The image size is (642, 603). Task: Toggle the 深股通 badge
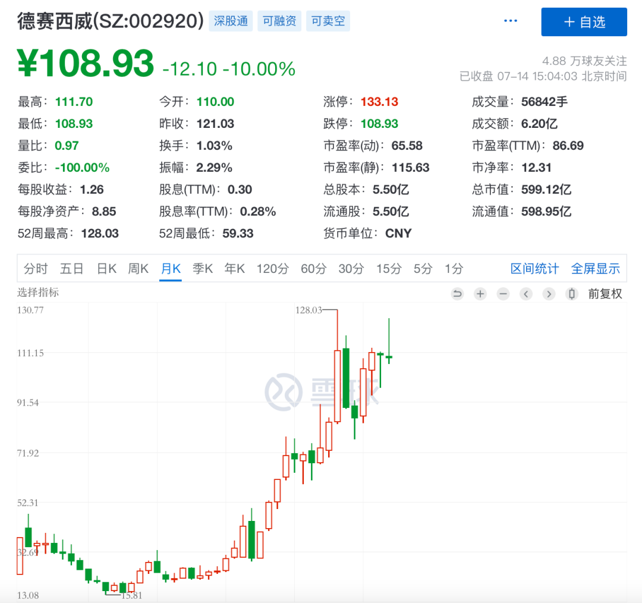(x=231, y=20)
